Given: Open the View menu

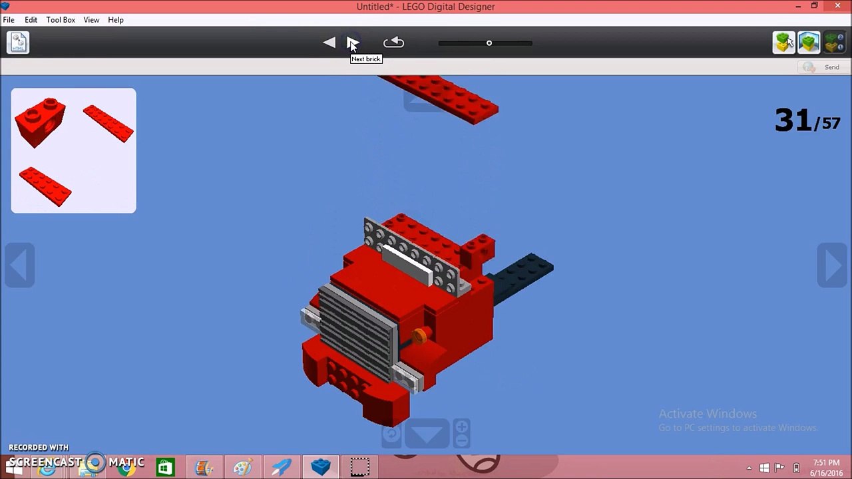Looking at the screenshot, I should click(91, 20).
